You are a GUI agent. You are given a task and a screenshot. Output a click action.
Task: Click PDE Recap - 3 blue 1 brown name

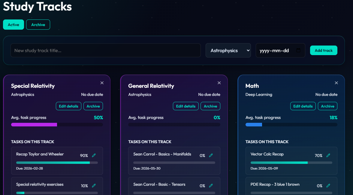(x=275, y=185)
